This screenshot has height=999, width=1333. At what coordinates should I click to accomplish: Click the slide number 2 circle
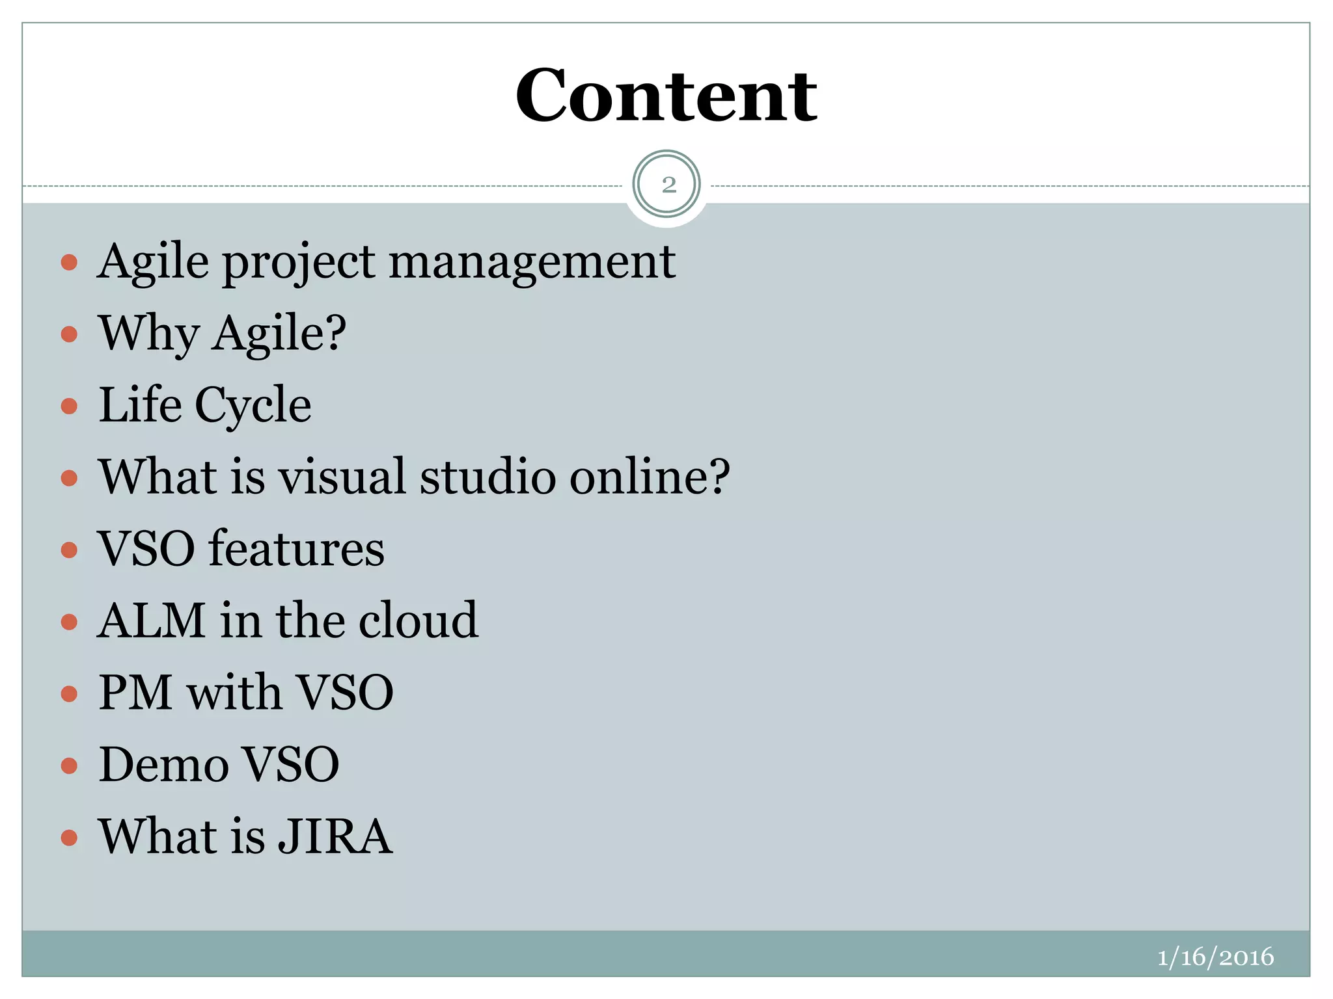pos(666,185)
